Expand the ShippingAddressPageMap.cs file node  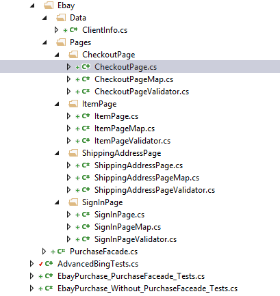[x=68, y=178]
